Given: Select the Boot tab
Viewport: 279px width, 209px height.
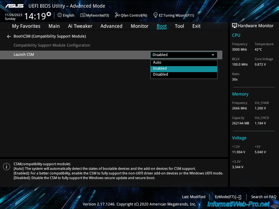Looking at the screenshot, I should [162, 26].
